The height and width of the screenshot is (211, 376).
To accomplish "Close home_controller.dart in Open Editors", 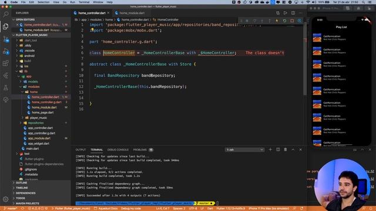I will (17, 25).
